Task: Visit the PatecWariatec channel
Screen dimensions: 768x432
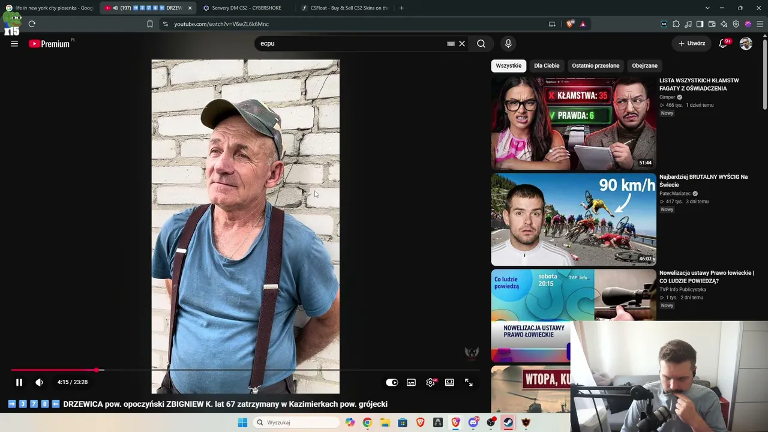Action: (675, 194)
